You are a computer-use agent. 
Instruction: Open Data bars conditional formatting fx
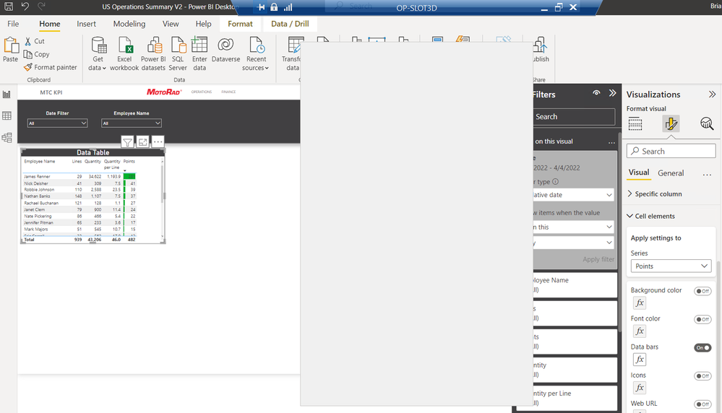[x=640, y=359]
